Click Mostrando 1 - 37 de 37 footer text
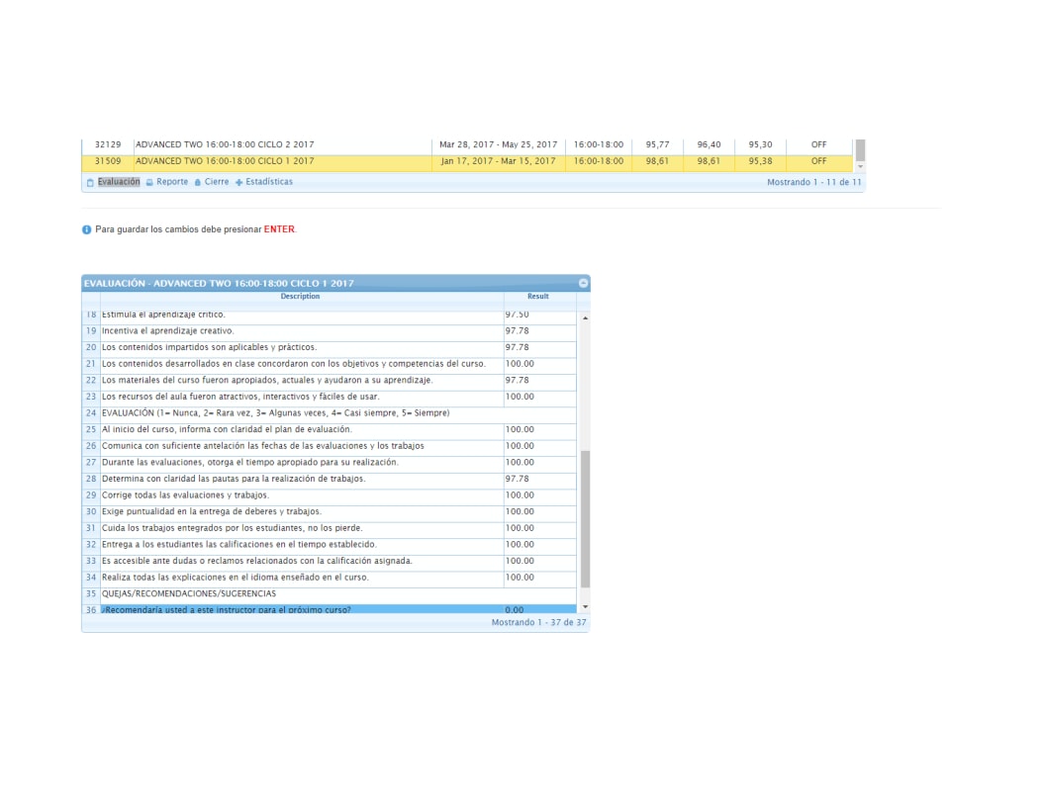Image resolution: width=1044 pixels, height=806 pixels. [538, 623]
